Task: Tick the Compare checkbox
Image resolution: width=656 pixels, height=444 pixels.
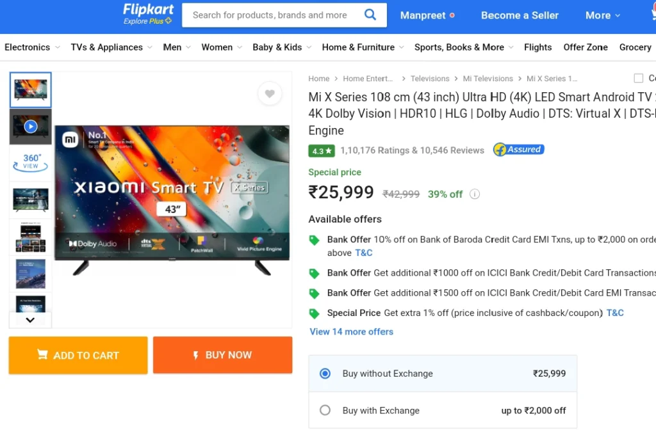Action: pyautogui.click(x=639, y=78)
